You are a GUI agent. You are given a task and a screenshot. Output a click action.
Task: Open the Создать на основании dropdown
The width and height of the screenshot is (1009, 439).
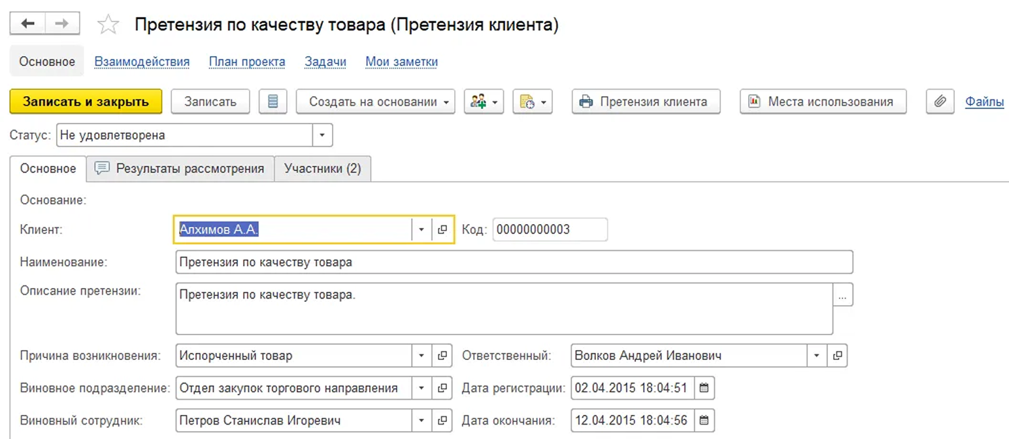[x=375, y=102]
